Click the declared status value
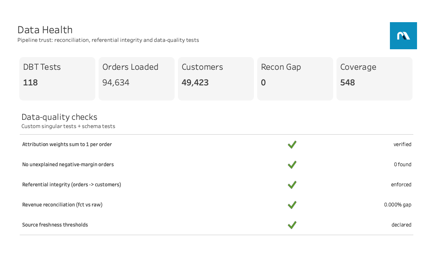The width and height of the screenshot is (431, 261). 401,225
